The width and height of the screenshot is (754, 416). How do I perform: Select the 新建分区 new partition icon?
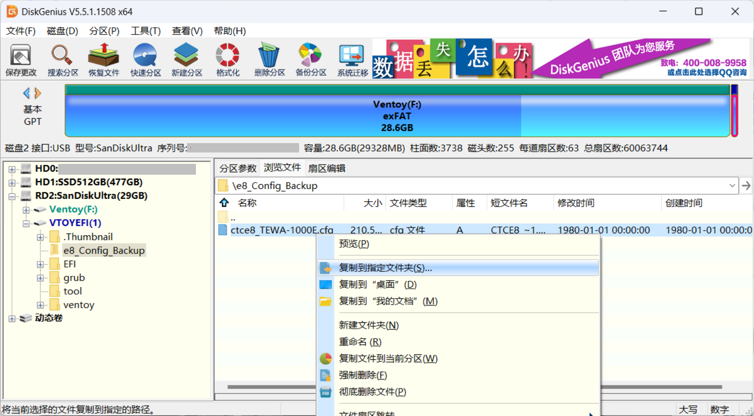pyautogui.click(x=187, y=59)
